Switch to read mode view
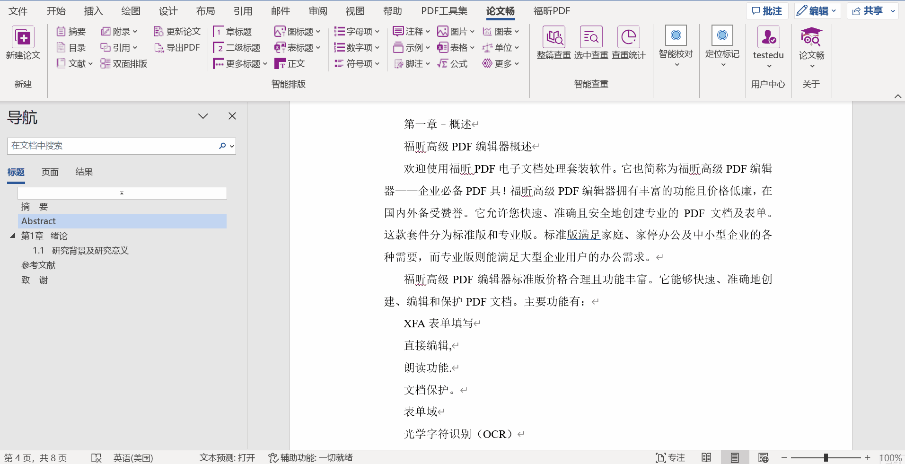This screenshot has width=905, height=464. pos(706,458)
